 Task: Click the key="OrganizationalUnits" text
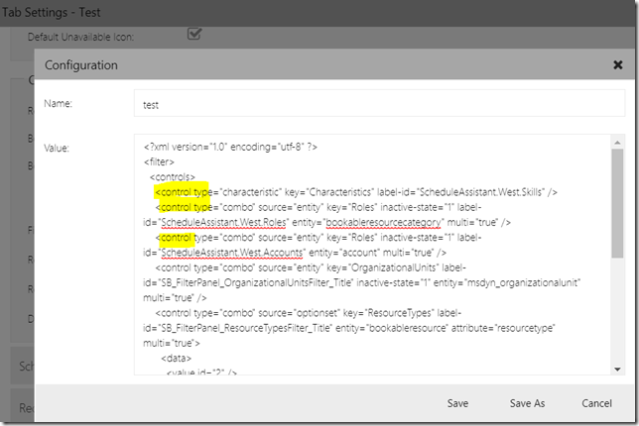tap(382, 267)
